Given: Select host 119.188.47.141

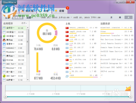Looking at the screenshot, I should point(77,35).
